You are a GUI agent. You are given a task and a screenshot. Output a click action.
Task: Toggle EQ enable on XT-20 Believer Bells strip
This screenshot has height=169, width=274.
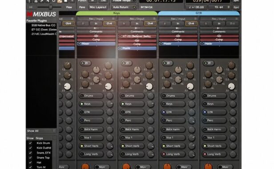click(x=126, y=63)
